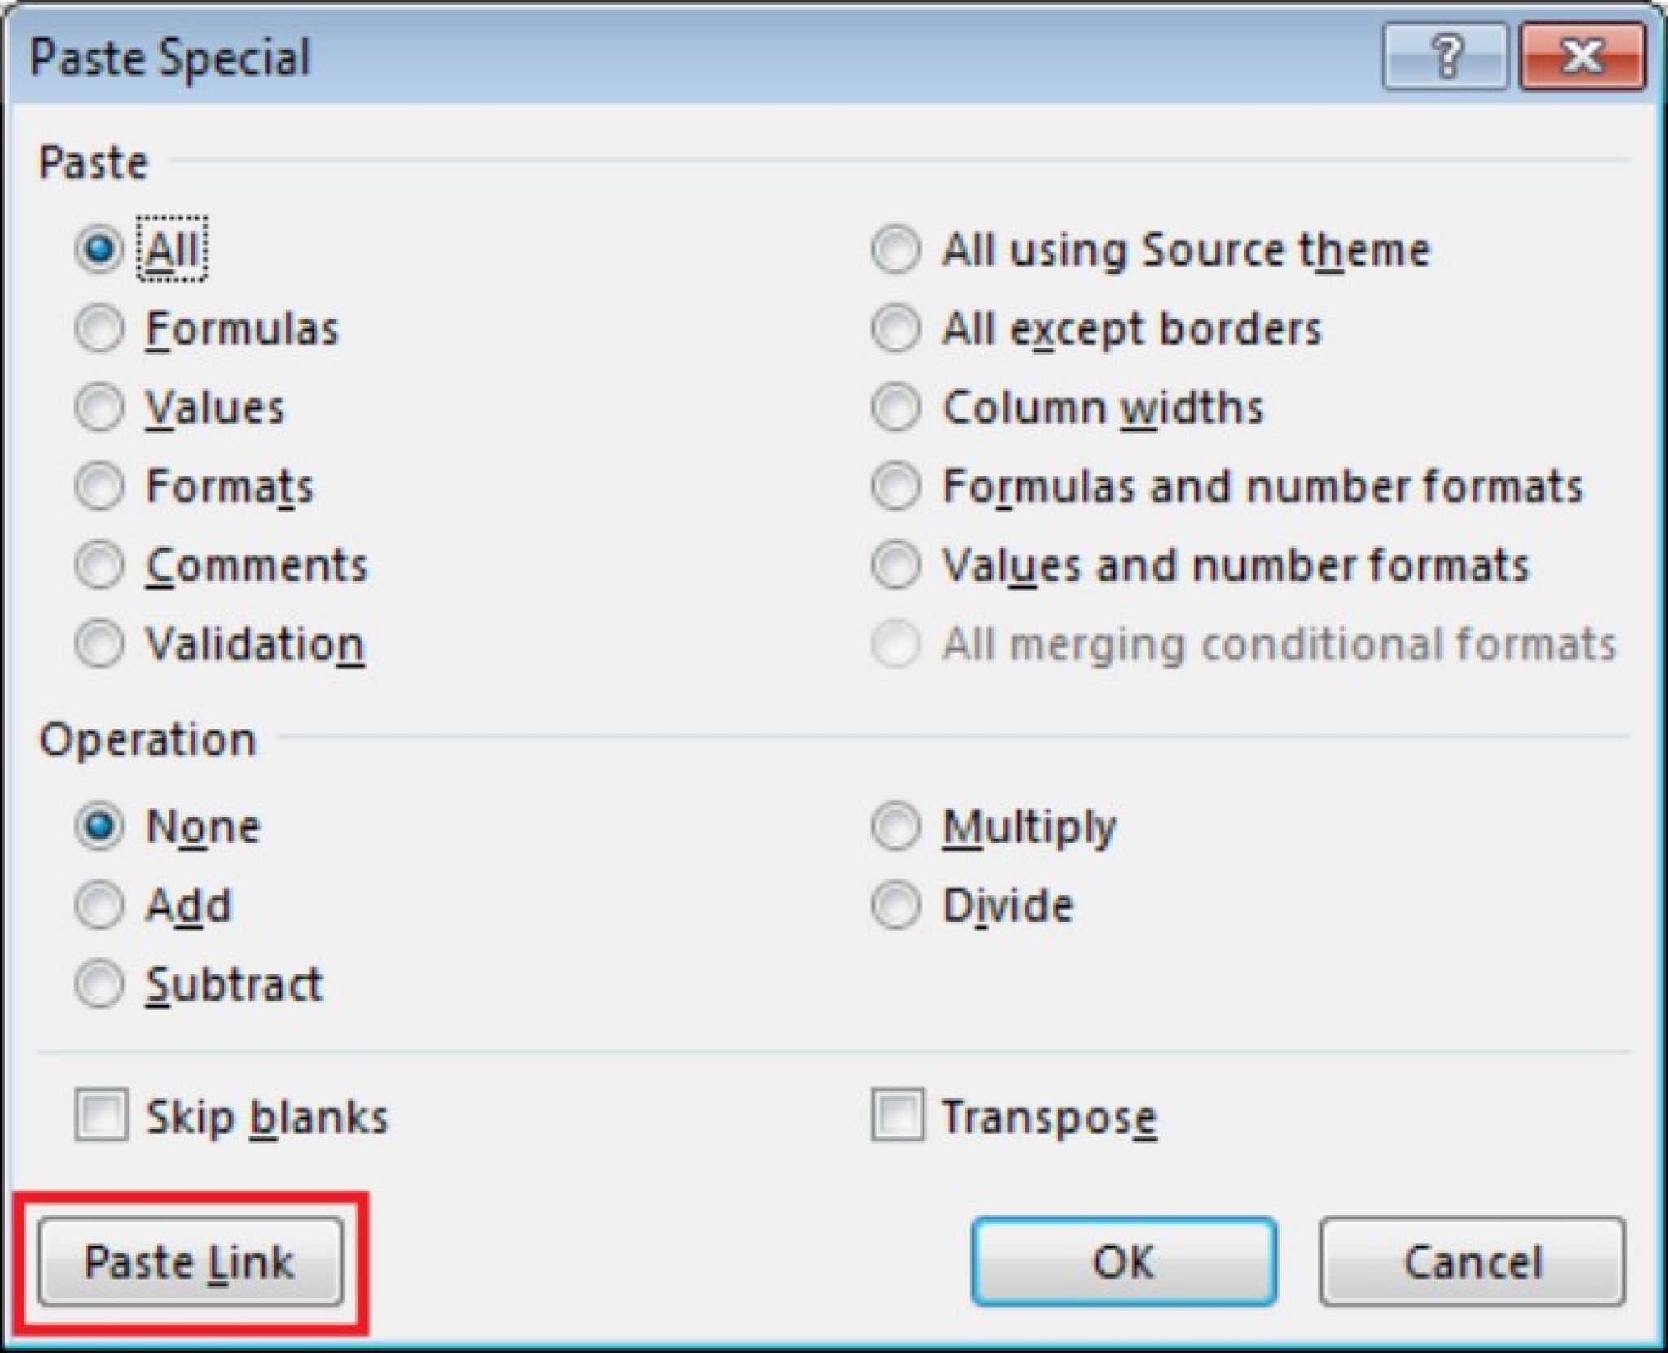Select the Add operation
Image resolution: width=1668 pixels, height=1353 pixels.
coord(99,904)
